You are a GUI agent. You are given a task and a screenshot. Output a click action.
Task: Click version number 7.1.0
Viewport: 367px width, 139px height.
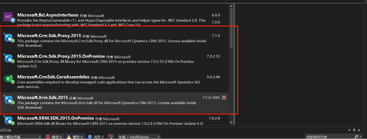click(x=216, y=36)
